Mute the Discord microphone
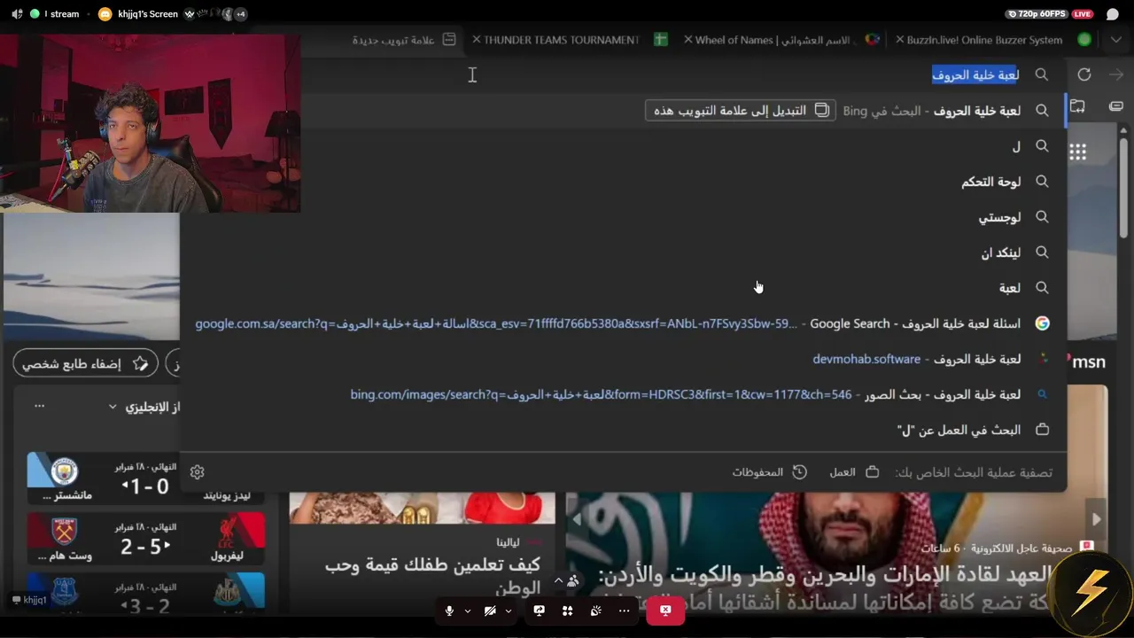Image resolution: width=1134 pixels, height=638 pixels. (x=449, y=611)
